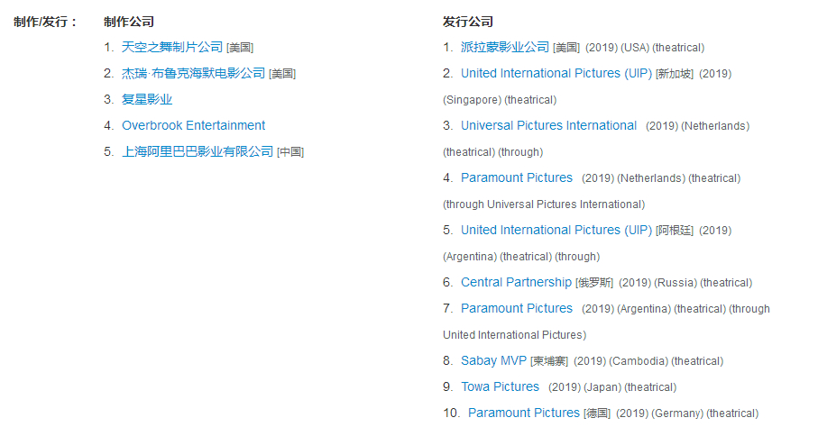This screenshot has height=427, width=818.
Task: Click the text (2019) (Japan) (theatrical)
Action: [612, 386]
